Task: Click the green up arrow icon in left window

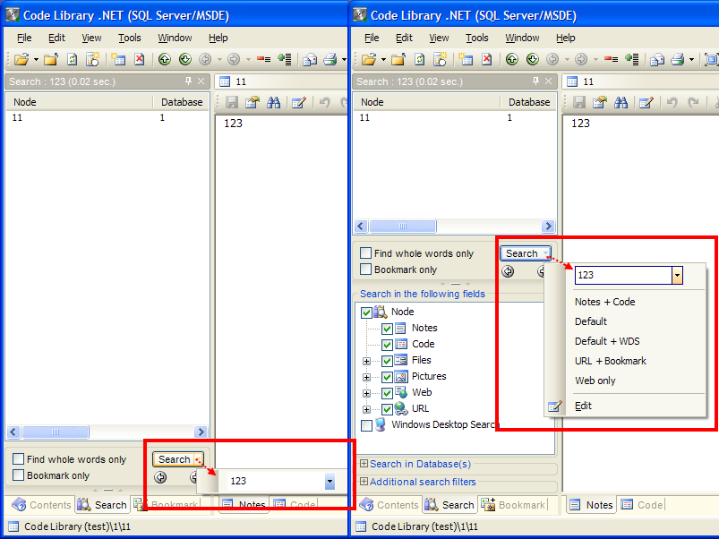Action: (x=165, y=59)
